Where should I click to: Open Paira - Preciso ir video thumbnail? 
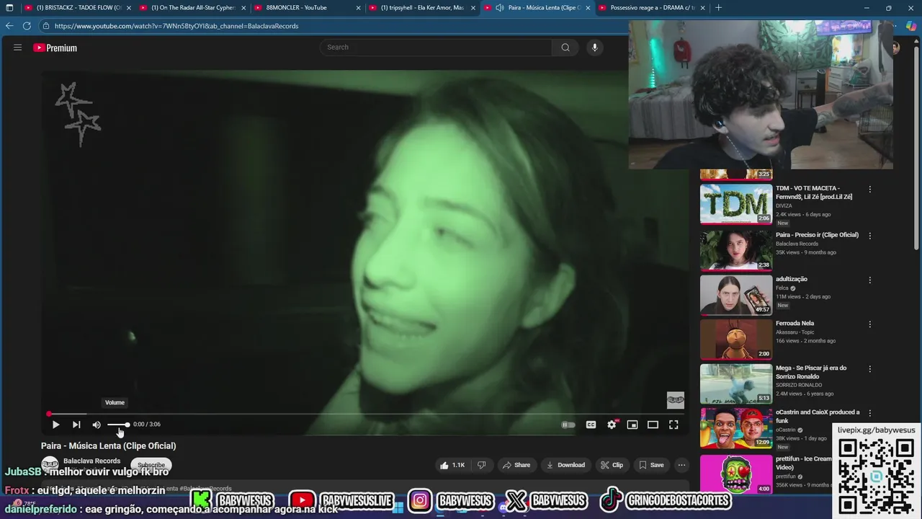(x=736, y=249)
